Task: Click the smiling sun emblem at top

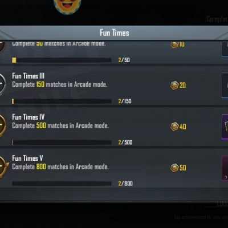Action: 67,7
